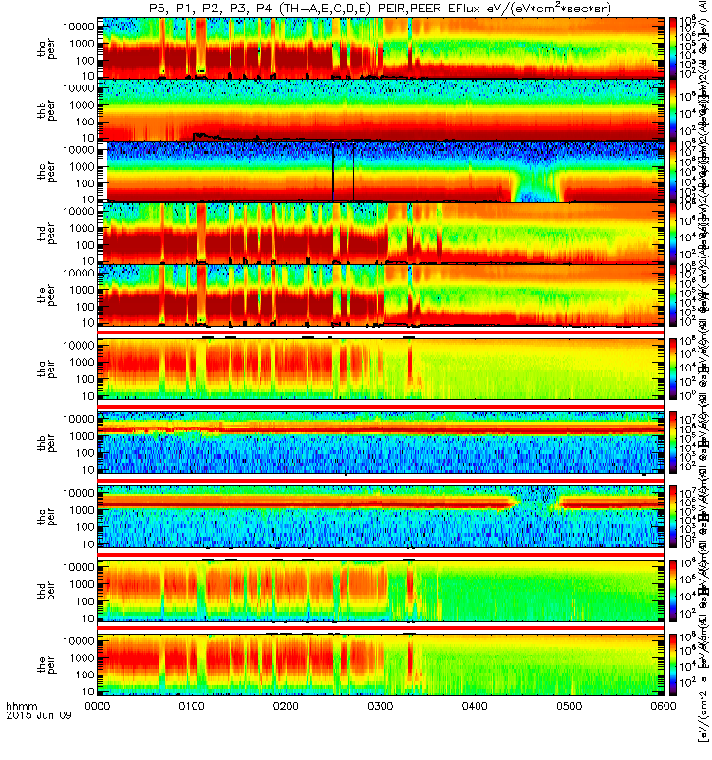Click the '2015 Jun 09' date label
The height and width of the screenshot is (760, 712).
[39, 715]
